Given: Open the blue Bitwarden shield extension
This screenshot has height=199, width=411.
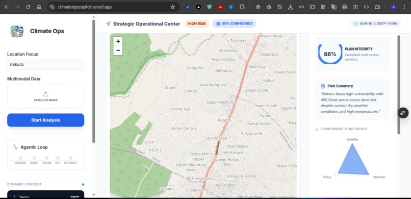Looking at the screenshot, I should [231, 7].
